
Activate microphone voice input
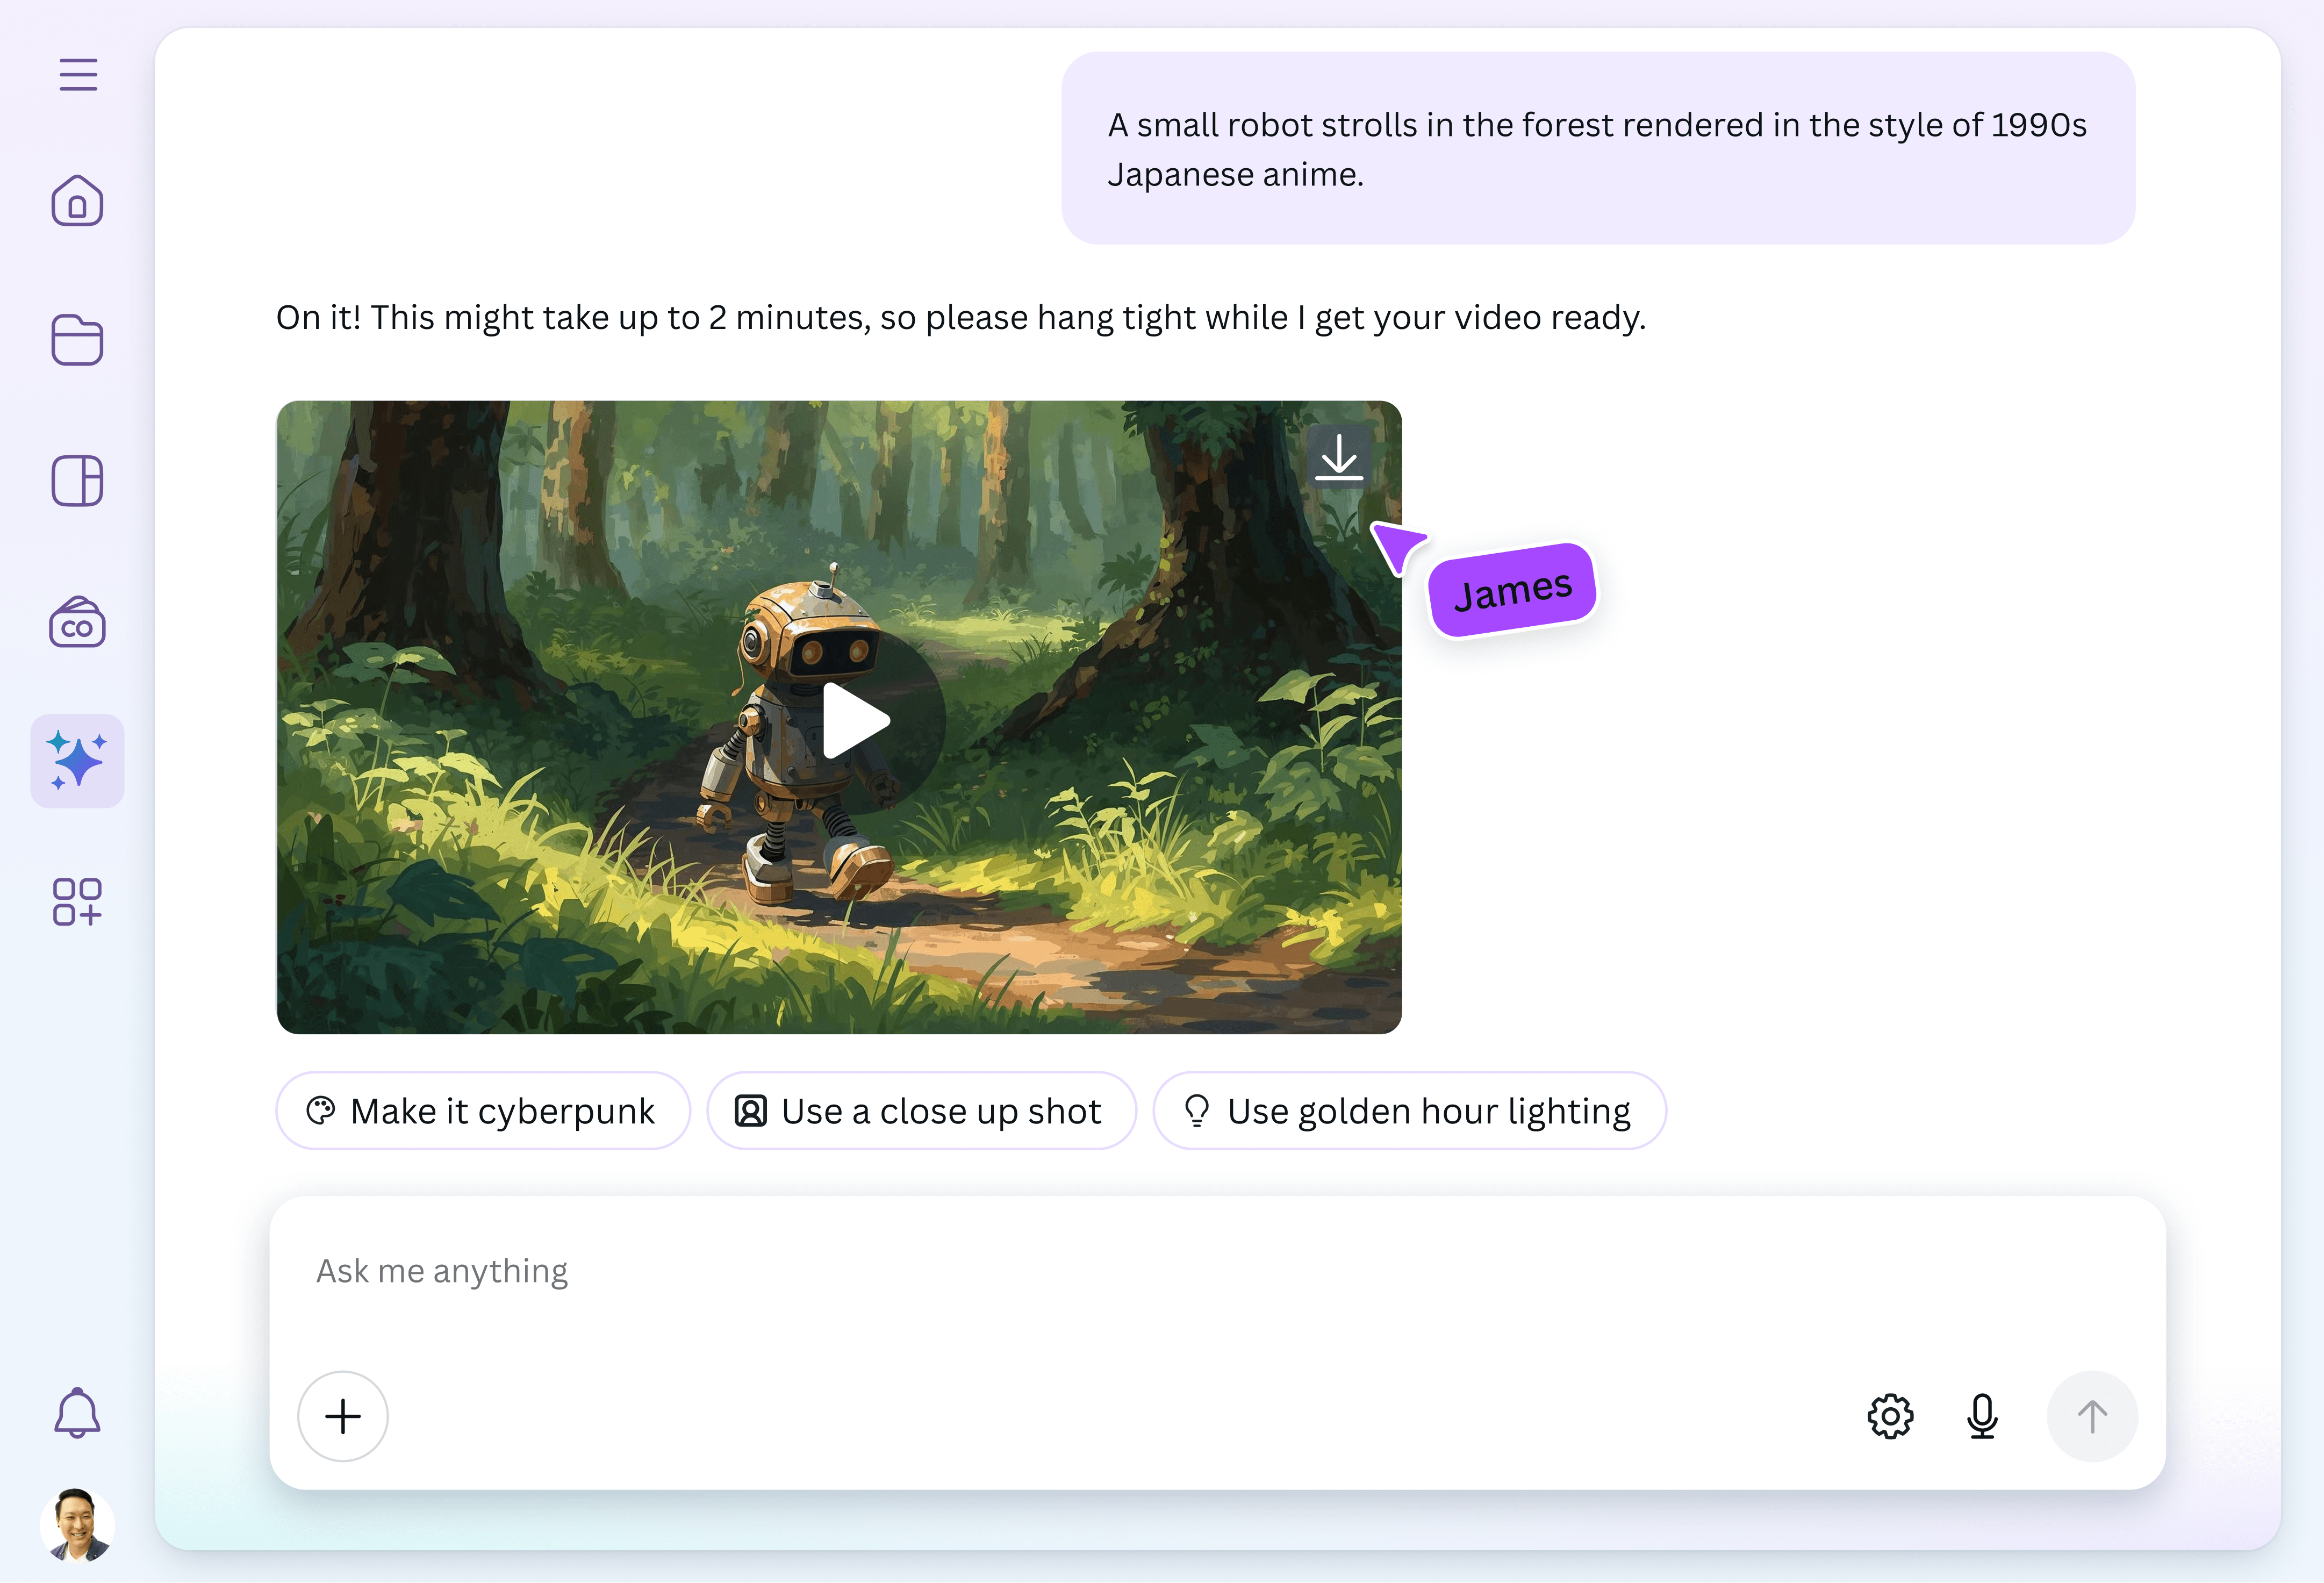(1982, 1416)
